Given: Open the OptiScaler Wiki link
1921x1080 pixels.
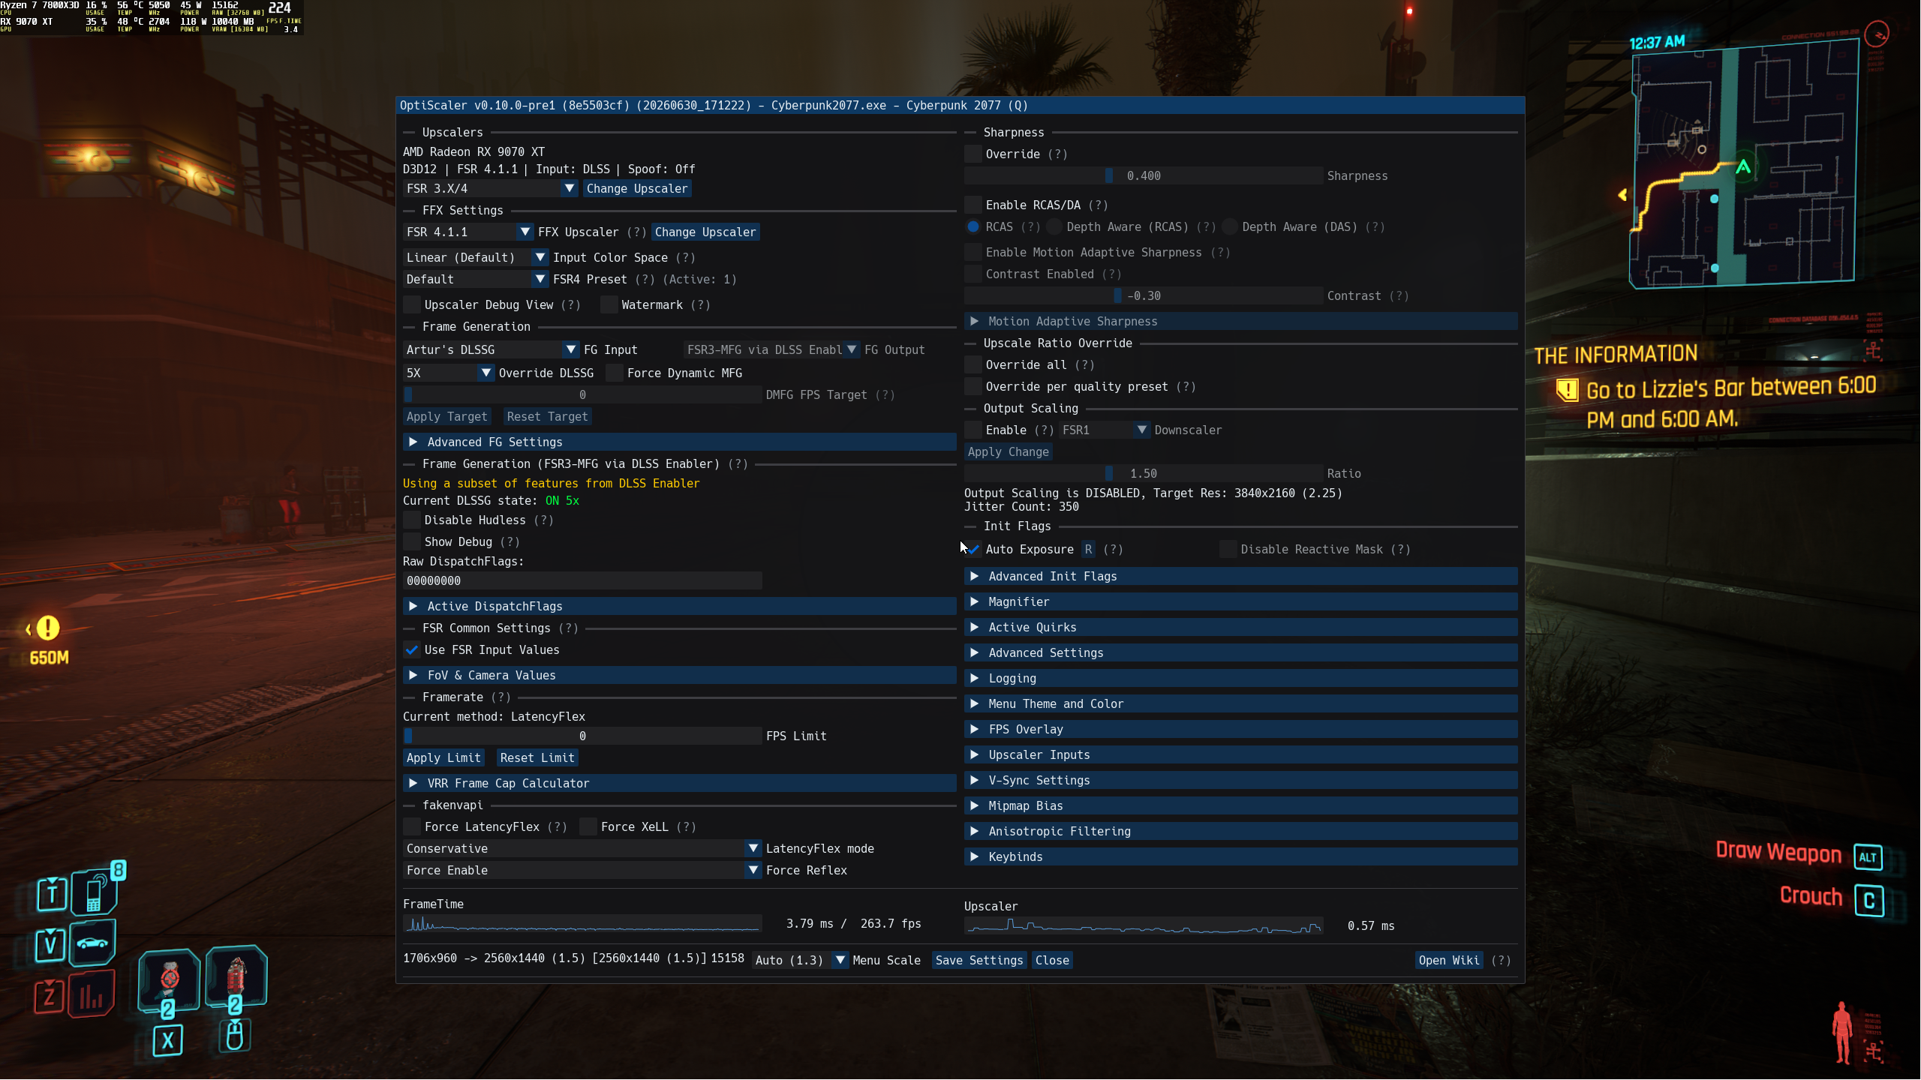Looking at the screenshot, I should click(1449, 960).
